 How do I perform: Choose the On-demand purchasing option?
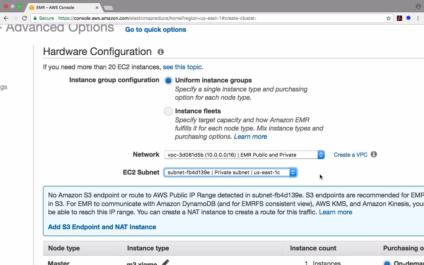pyautogui.click(x=387, y=263)
